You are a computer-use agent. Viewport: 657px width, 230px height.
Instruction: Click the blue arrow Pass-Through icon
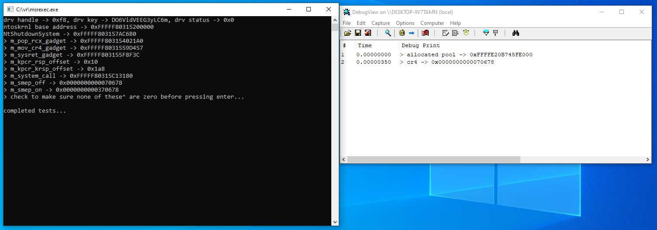(x=412, y=33)
